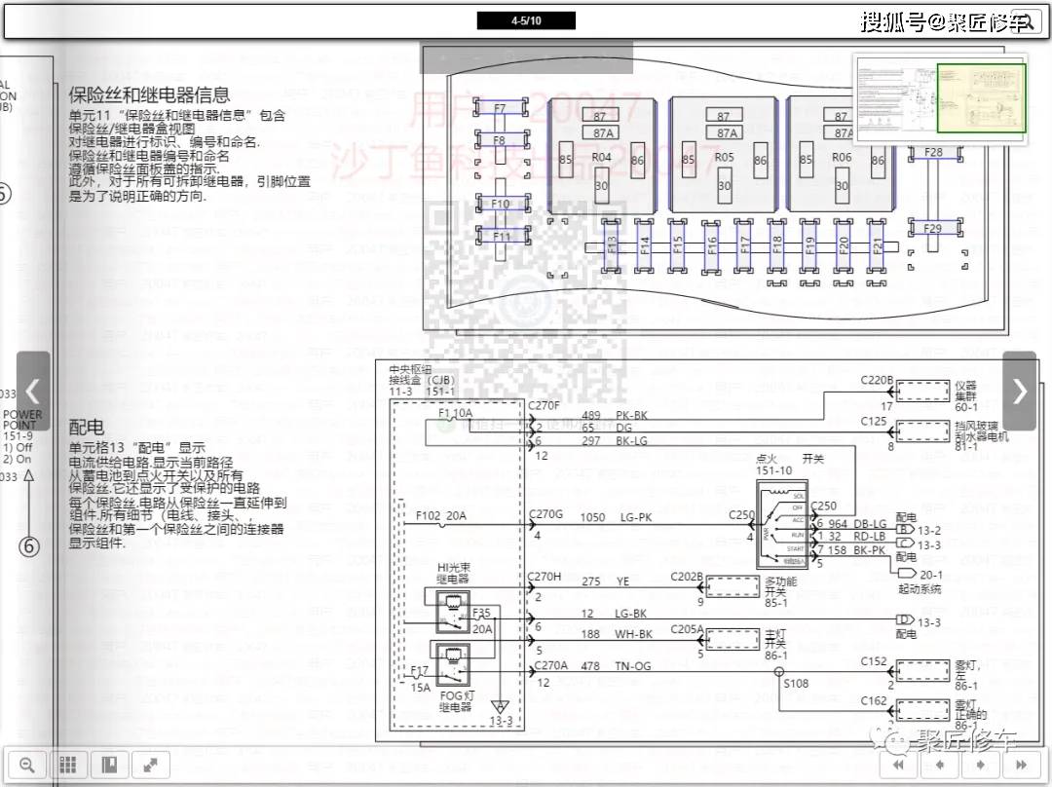Click the page indicator showing 4-5/10
Viewport: 1052px width, 787px height.
click(527, 19)
